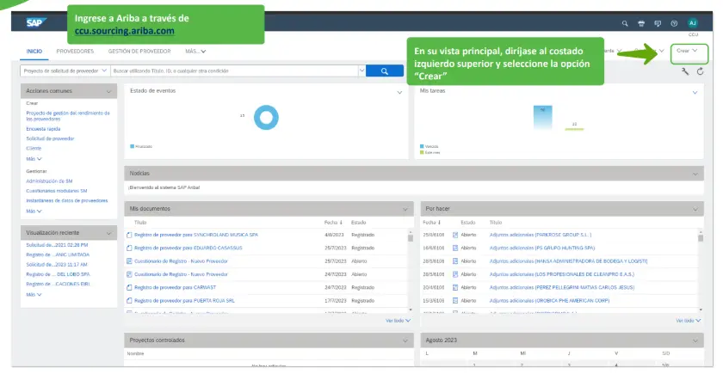Collapse the Noticias section

pos(695,174)
